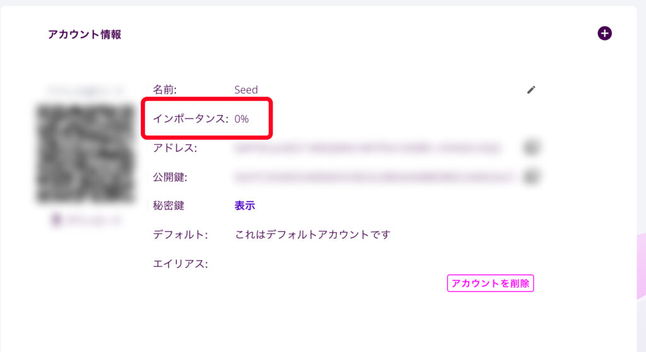646x352 pixels.
Task: Click the plus icon to add account
Action: [604, 33]
